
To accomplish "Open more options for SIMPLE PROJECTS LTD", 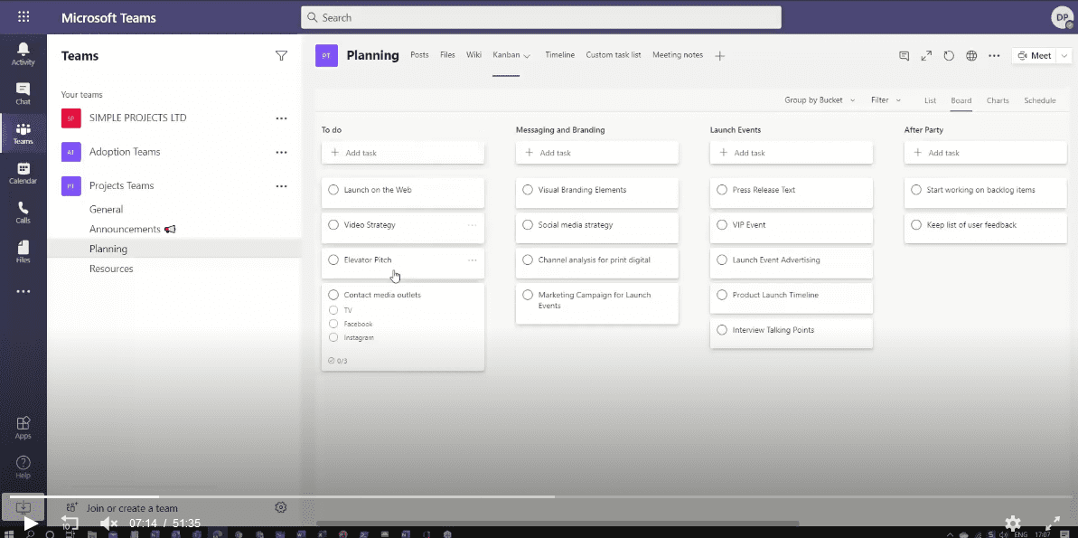I will tap(281, 118).
